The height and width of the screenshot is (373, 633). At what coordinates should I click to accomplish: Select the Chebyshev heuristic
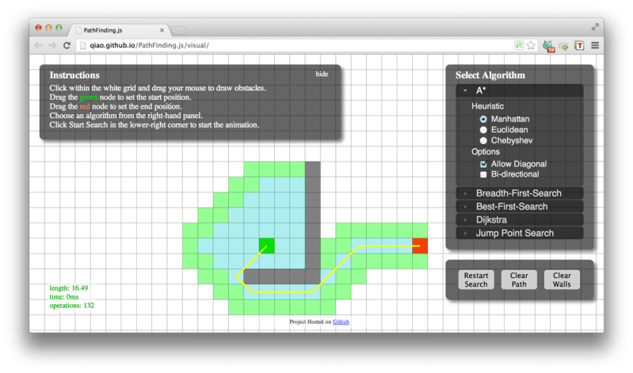(483, 140)
